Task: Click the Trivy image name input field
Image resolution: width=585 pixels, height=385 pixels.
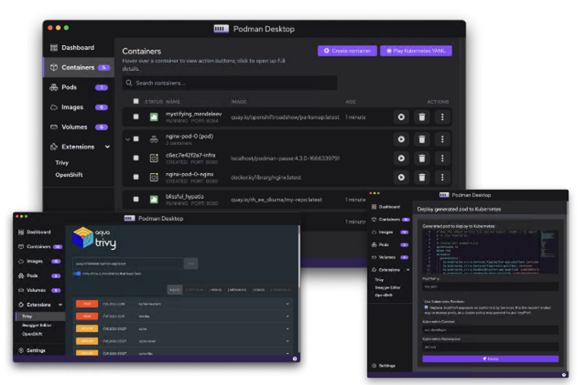Action: pos(128,263)
